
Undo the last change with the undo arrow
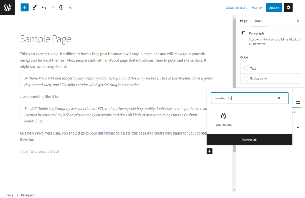click(x=43, y=7)
